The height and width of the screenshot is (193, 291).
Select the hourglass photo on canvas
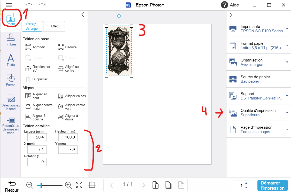point(119,51)
